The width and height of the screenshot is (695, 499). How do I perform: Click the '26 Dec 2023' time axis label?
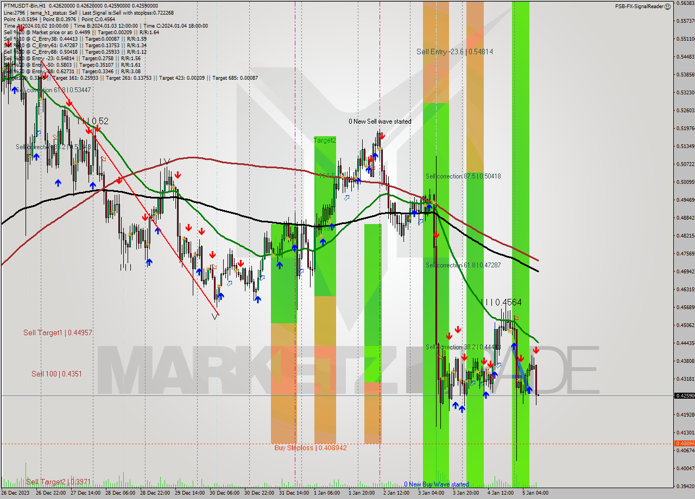[16, 493]
